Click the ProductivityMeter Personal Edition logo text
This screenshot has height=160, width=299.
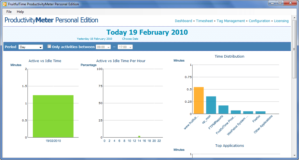point(51,20)
